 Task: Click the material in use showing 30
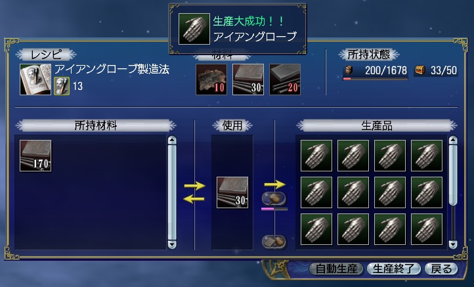coord(232,192)
